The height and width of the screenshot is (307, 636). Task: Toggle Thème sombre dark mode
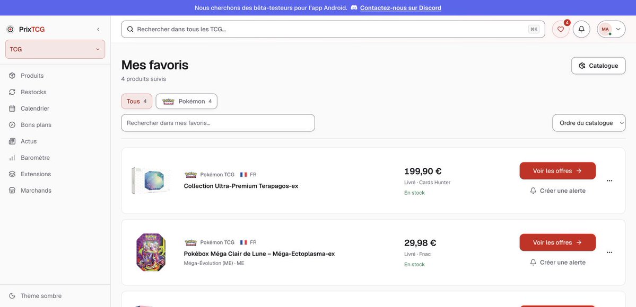point(55,296)
